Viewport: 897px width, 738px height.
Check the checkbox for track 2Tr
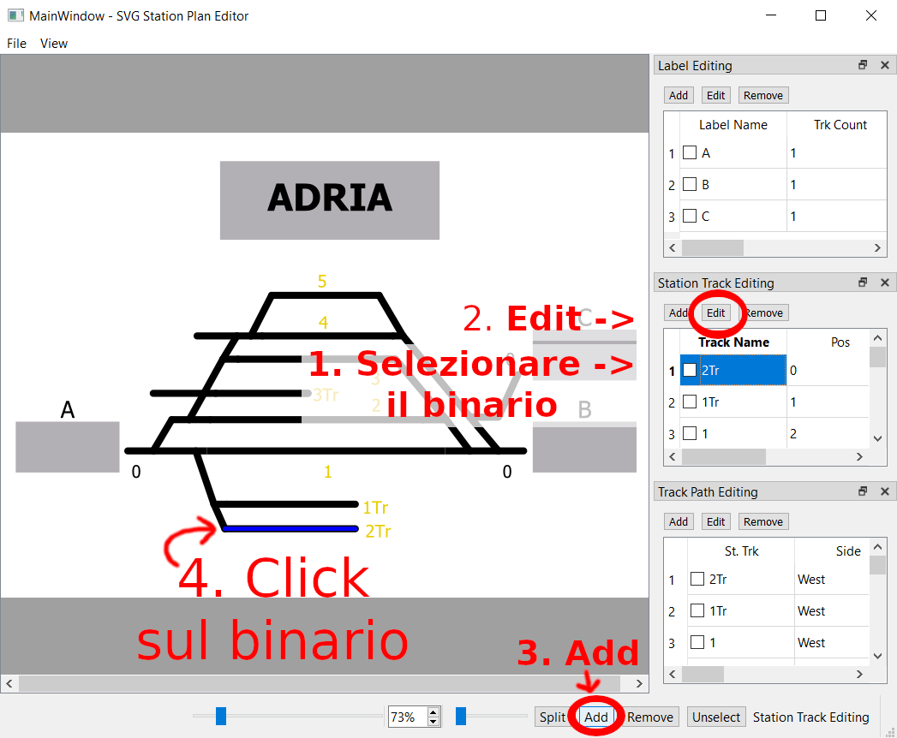point(691,370)
